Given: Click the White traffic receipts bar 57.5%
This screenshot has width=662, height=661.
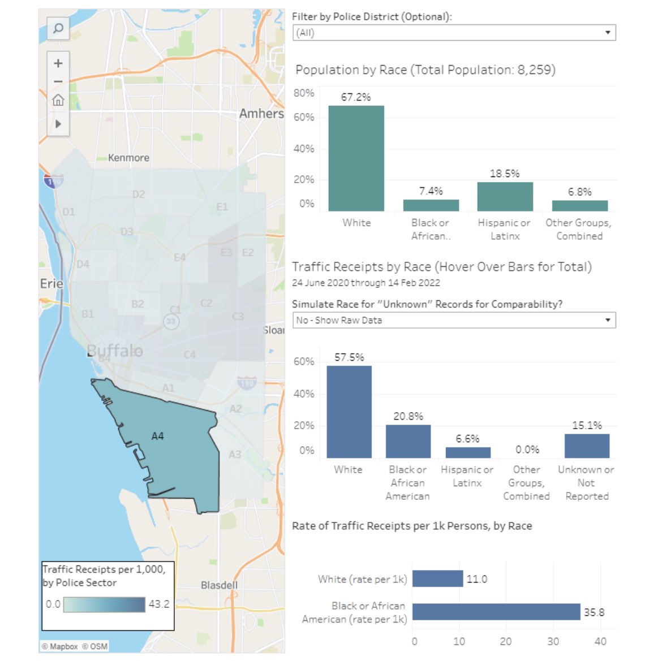Looking at the screenshot, I should coord(349,412).
